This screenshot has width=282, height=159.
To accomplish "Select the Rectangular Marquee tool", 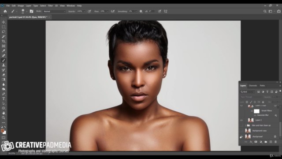I will [x=4, y=27].
